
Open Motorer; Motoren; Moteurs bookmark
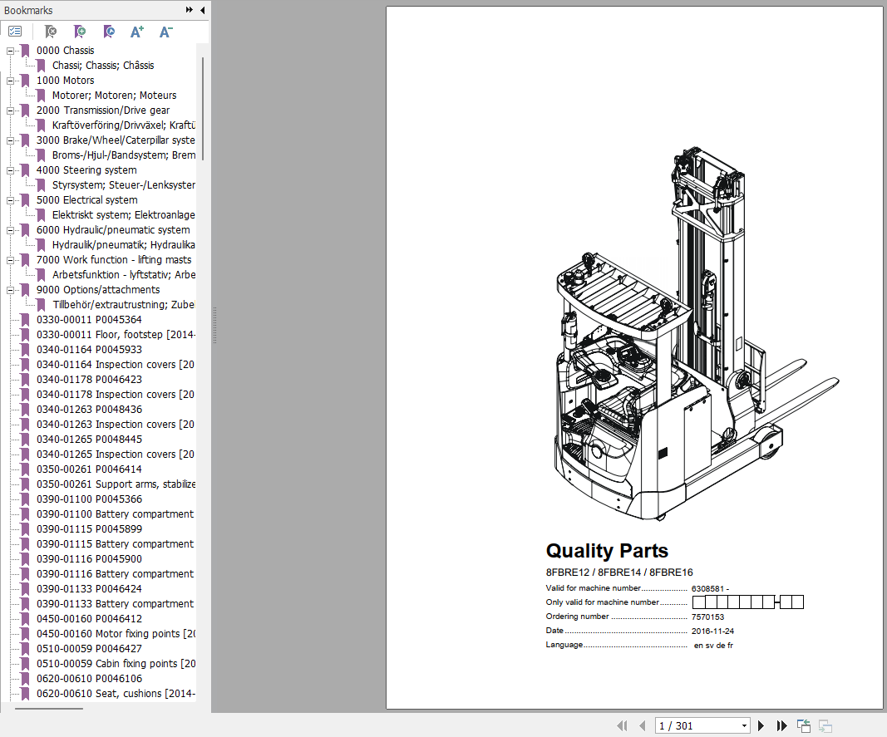coord(114,95)
